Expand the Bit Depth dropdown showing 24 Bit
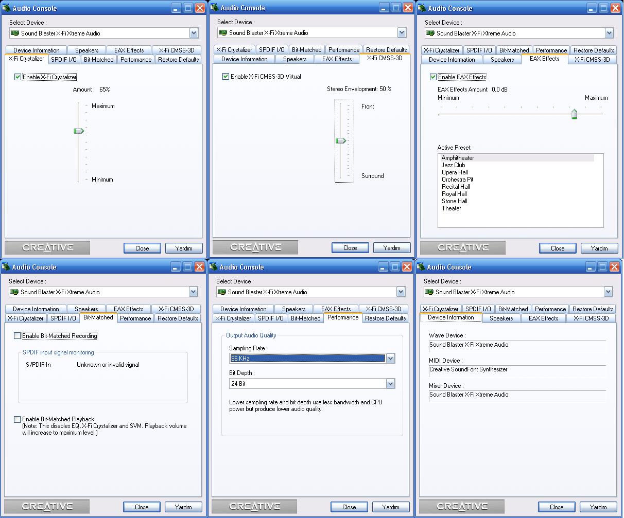The width and height of the screenshot is (624, 518). click(390, 384)
